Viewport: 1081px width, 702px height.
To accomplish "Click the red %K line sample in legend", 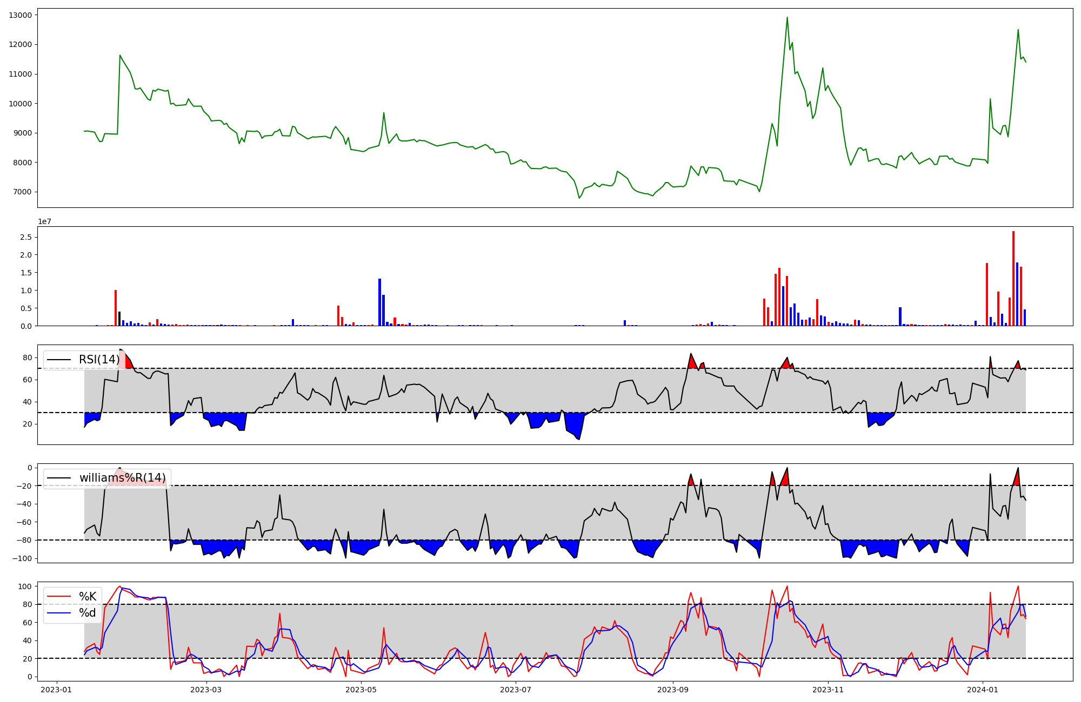I will pos(59,596).
